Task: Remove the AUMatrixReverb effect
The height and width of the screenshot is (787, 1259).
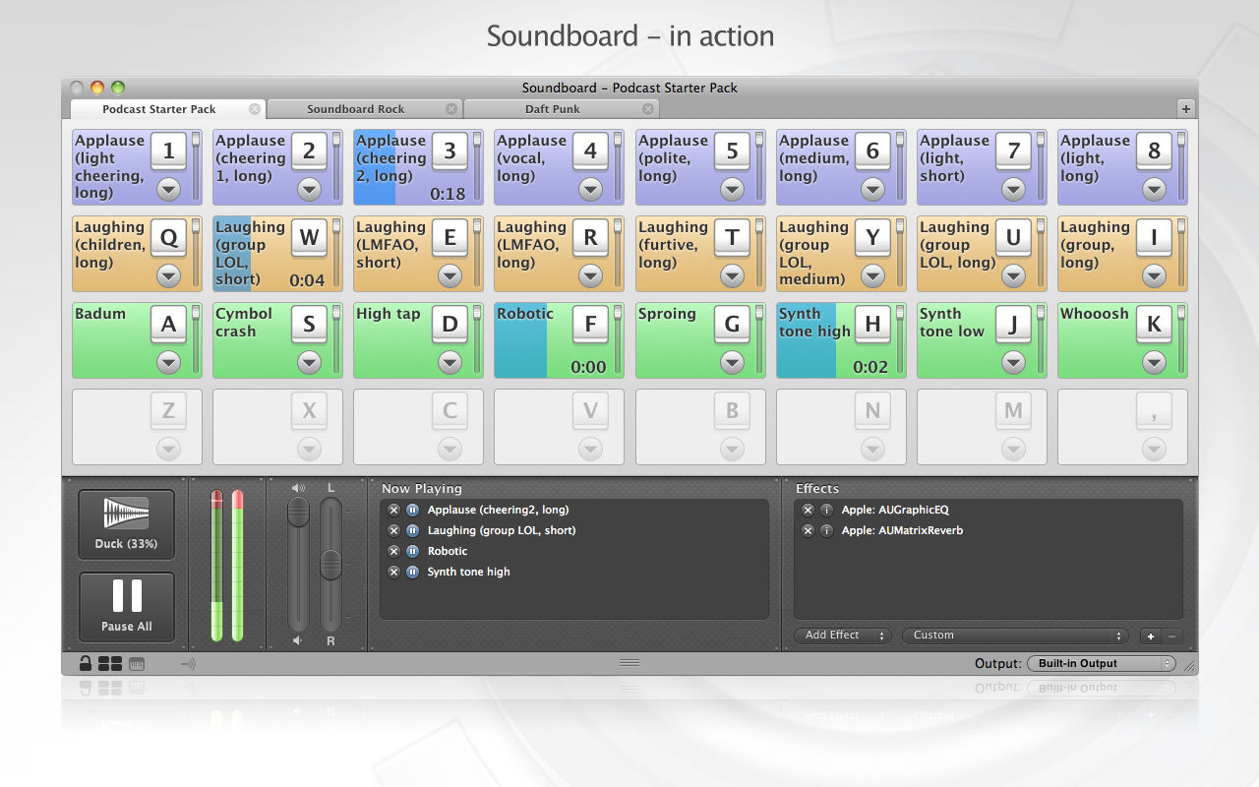Action: coord(808,530)
